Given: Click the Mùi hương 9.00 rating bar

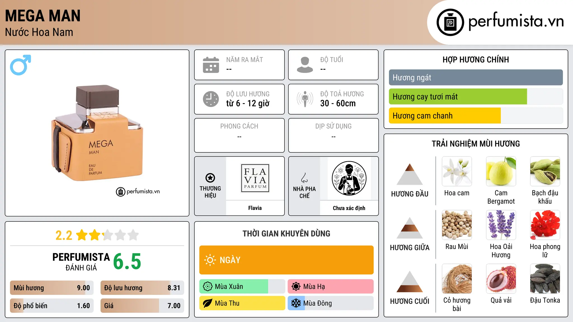Looking at the screenshot, I should [52, 288].
